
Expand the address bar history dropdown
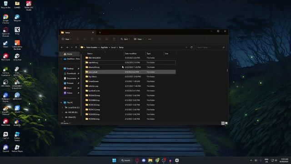point(186,47)
